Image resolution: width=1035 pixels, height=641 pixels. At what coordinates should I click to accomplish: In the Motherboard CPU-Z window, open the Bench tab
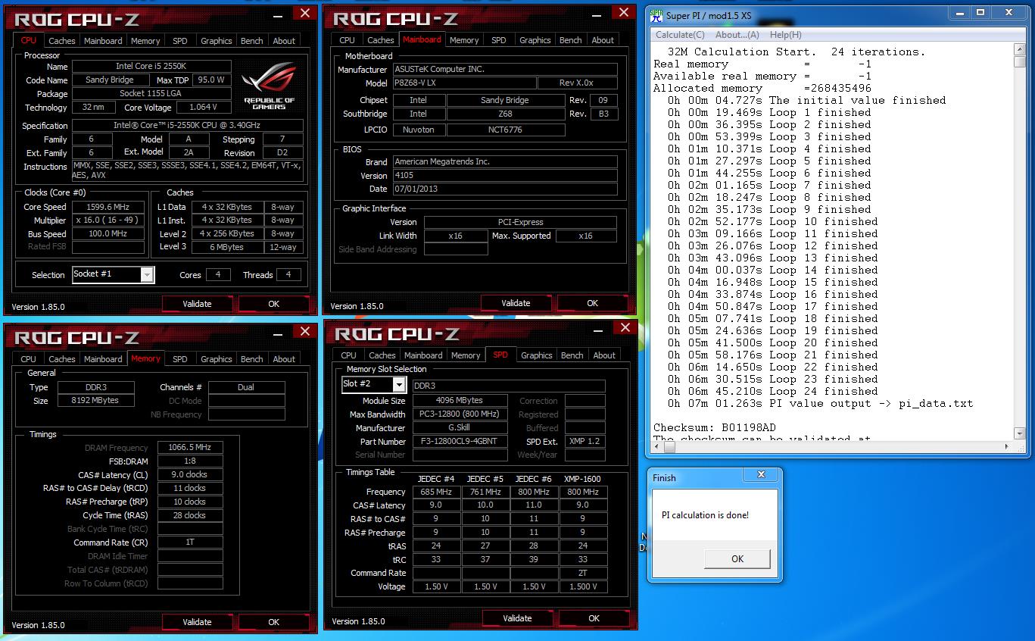click(571, 40)
